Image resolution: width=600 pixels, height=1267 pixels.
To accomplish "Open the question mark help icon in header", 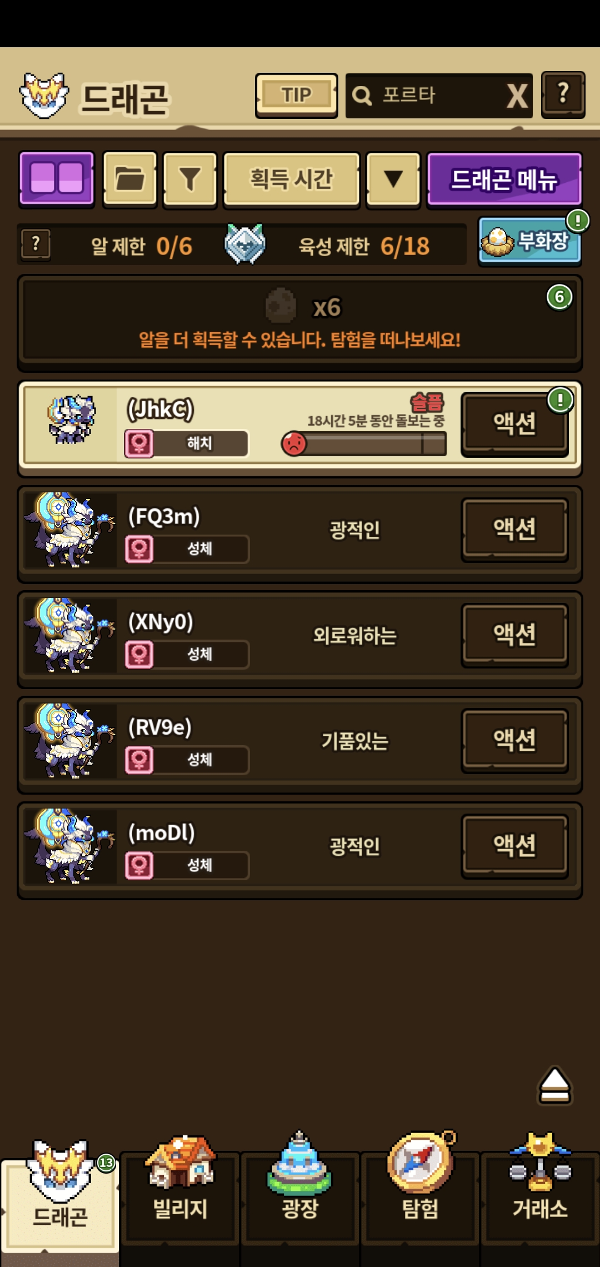I will pyautogui.click(x=563, y=94).
